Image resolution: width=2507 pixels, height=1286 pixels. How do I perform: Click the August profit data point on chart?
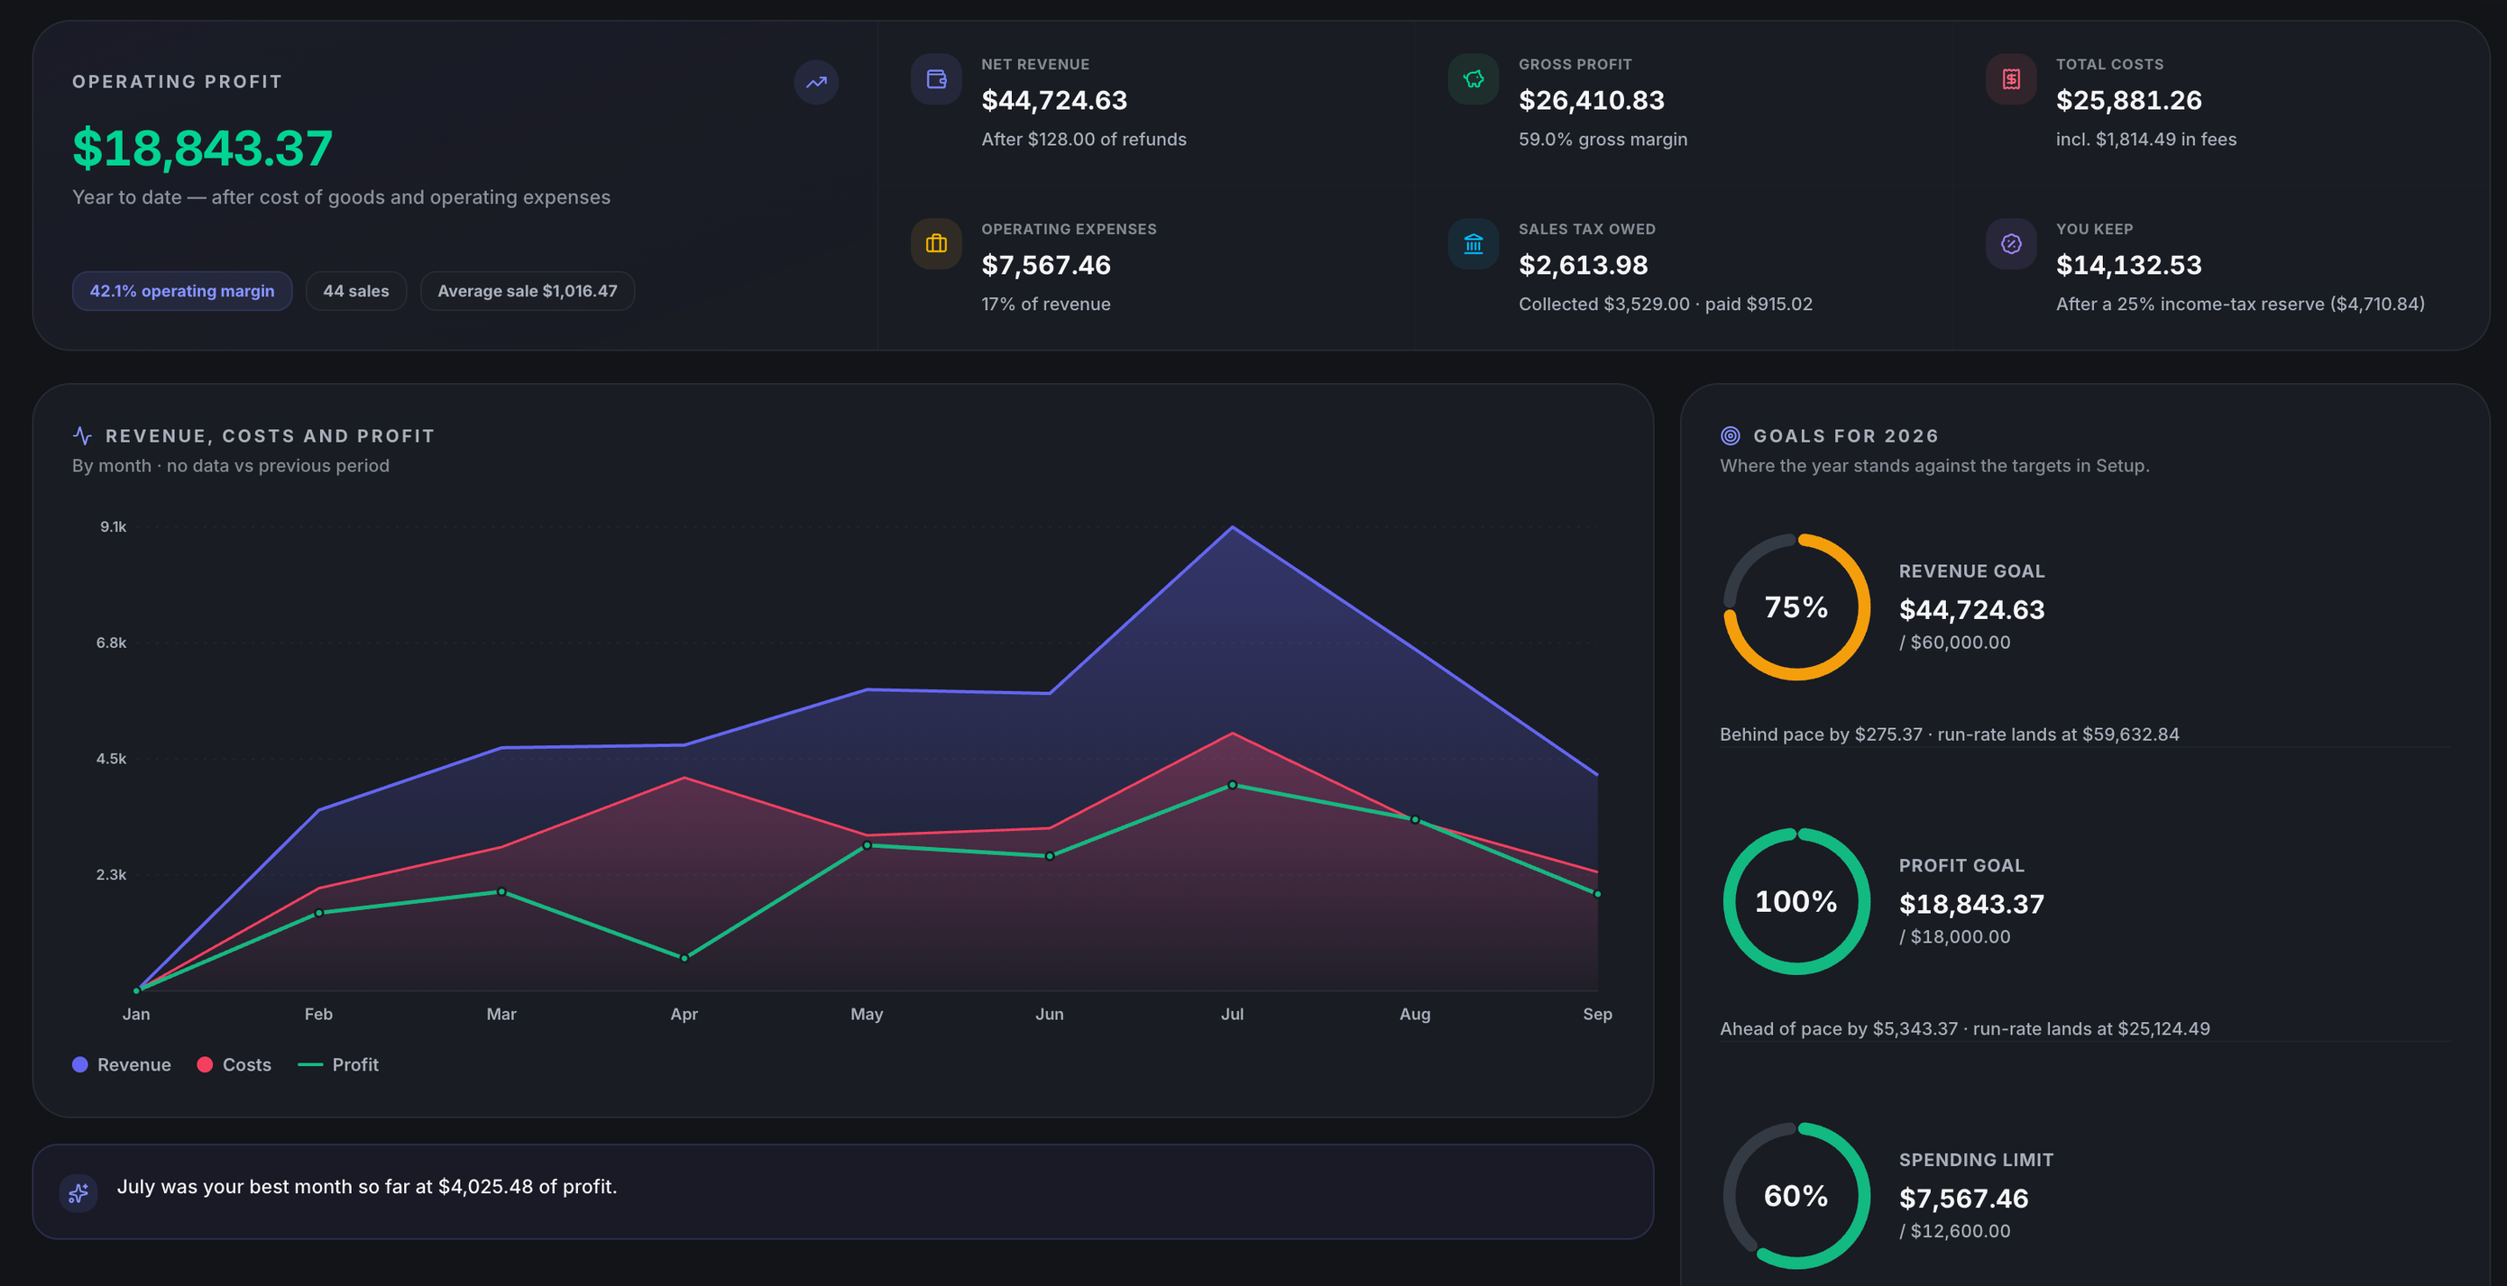1415,820
